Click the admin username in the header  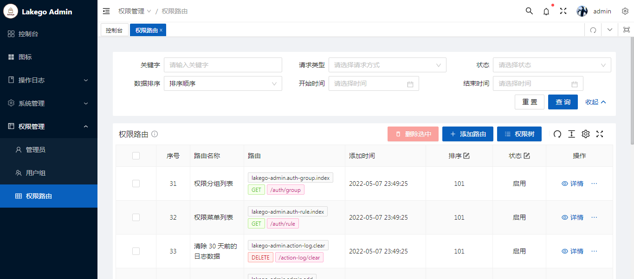(x=602, y=11)
